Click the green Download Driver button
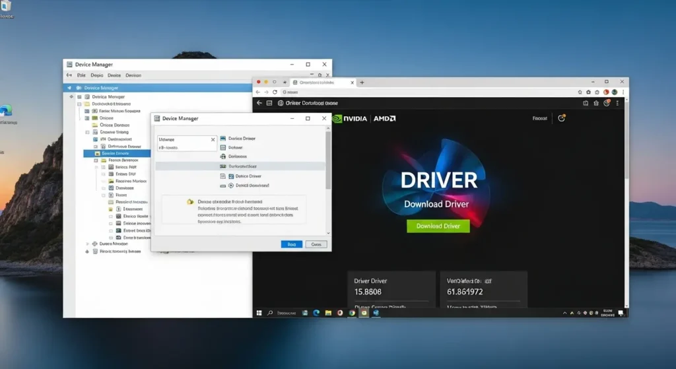This screenshot has height=369, width=676. click(x=438, y=226)
